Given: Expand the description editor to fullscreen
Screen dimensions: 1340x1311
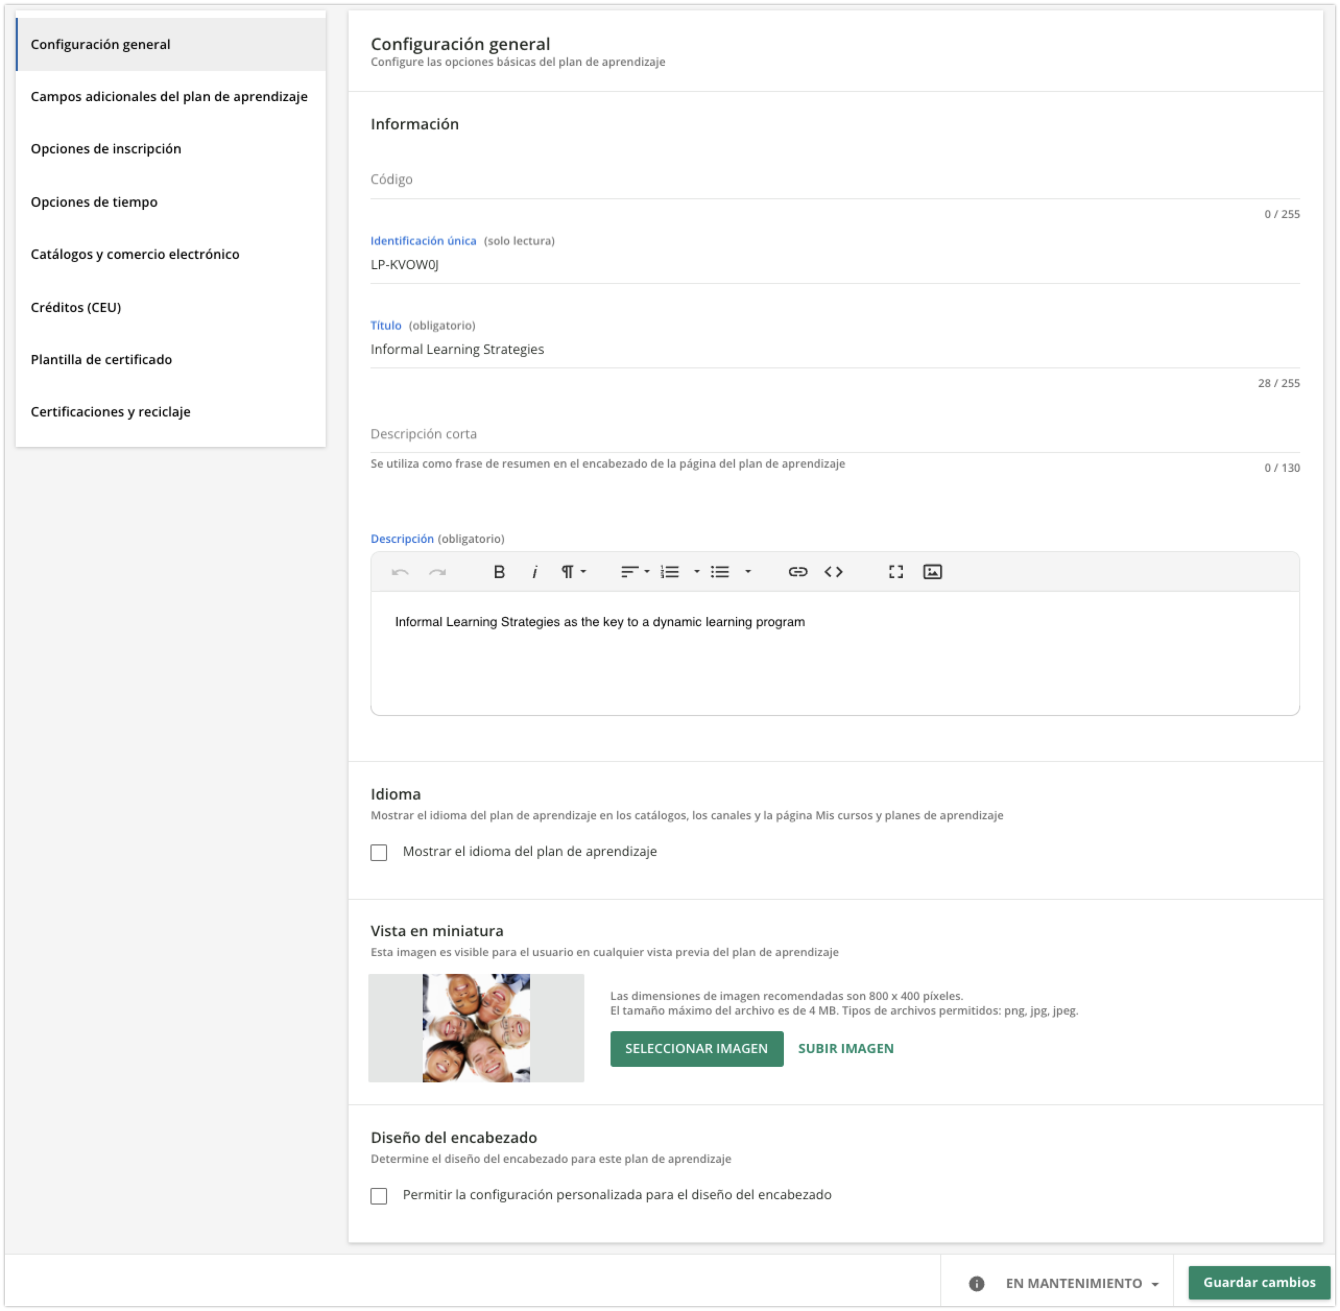Looking at the screenshot, I should [895, 571].
